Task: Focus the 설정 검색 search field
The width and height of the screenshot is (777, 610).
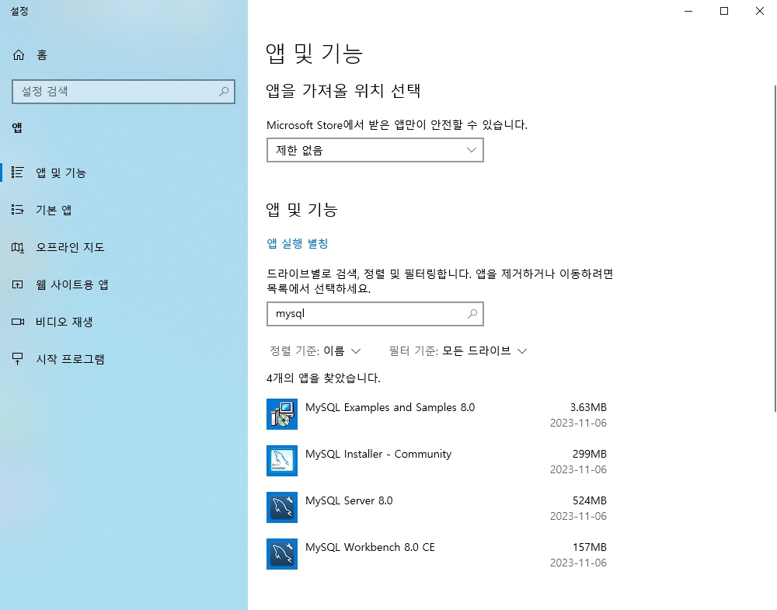Action: (124, 91)
